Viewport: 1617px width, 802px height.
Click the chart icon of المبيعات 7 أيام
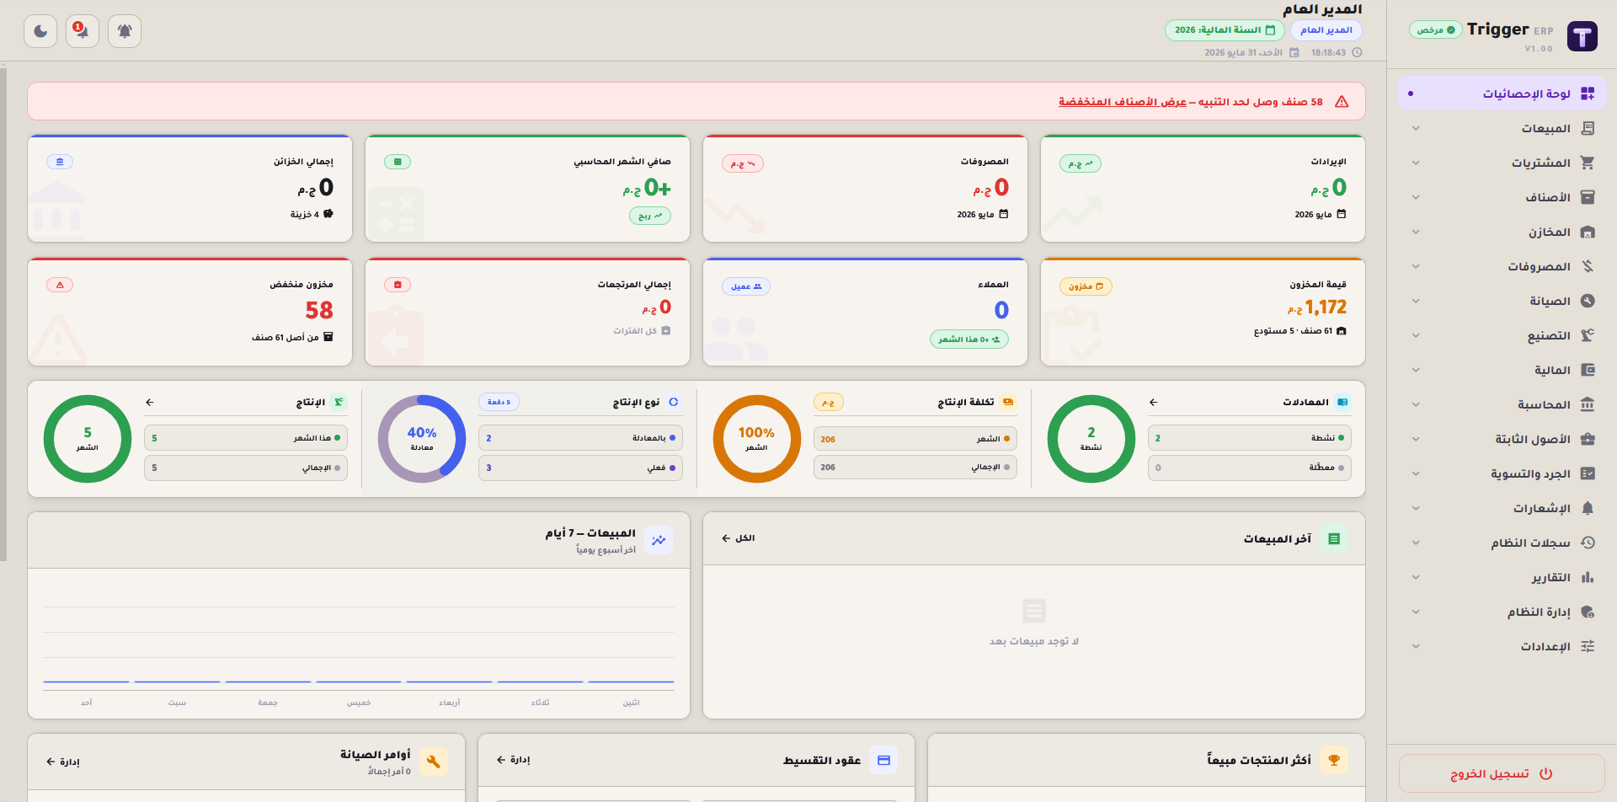point(659,540)
